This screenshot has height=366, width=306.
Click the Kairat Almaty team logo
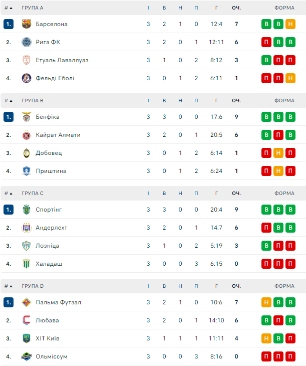27,135
